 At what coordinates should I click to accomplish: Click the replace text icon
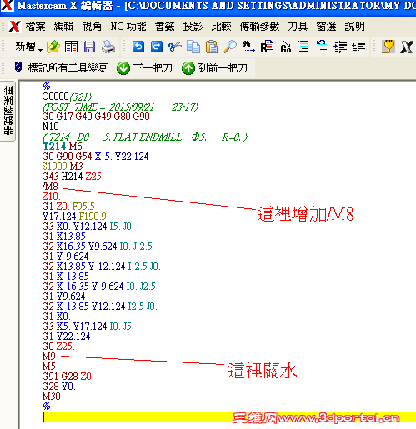[x=267, y=47]
